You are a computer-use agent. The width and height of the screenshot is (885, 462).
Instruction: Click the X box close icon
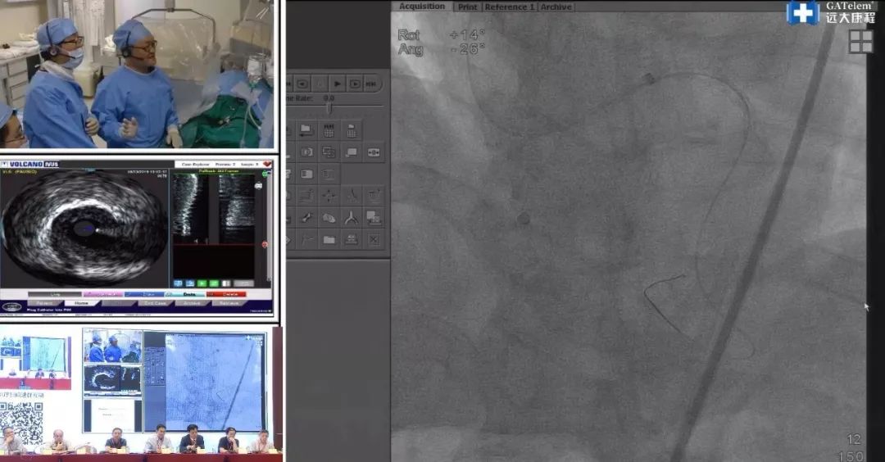click(374, 240)
